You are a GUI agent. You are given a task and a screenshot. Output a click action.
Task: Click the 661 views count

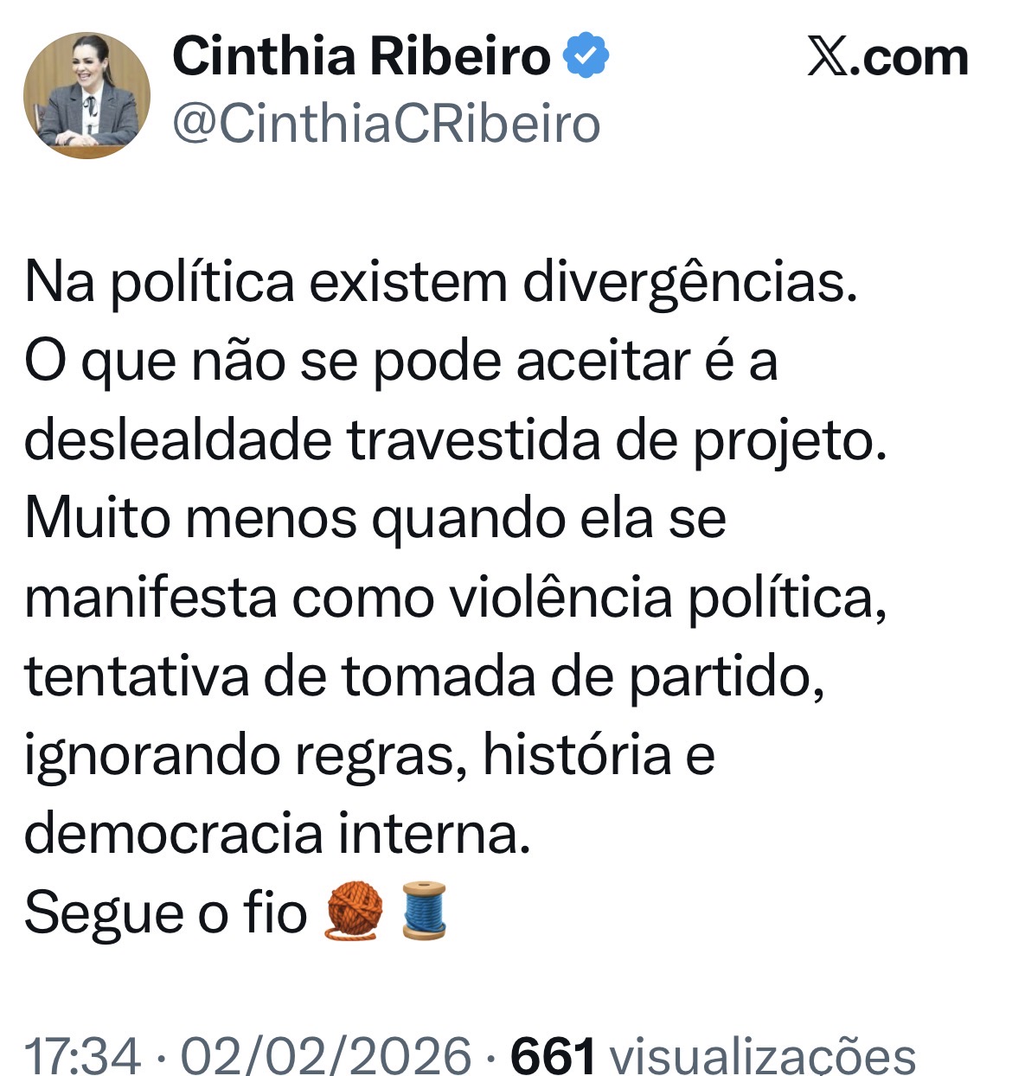pyautogui.click(x=554, y=1056)
